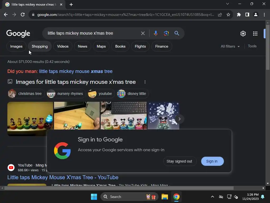
Task: Click the magnifier search button
Action: pos(177,33)
